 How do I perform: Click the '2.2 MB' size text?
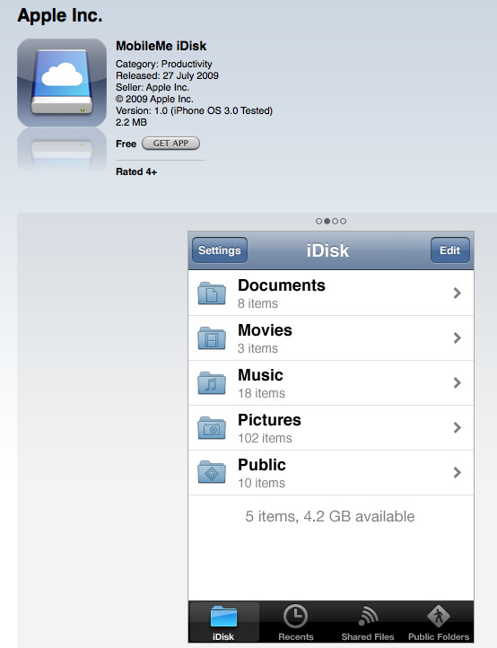click(x=131, y=122)
